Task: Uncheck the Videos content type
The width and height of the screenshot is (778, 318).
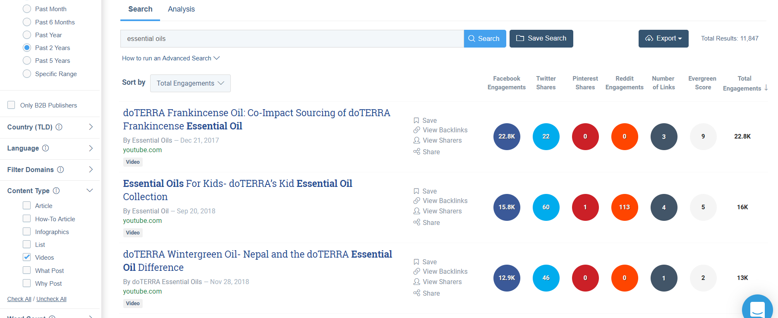Action: pos(26,257)
